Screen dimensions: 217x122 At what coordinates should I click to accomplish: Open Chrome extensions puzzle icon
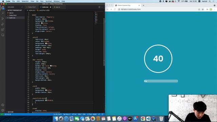pyautogui.click(x=207, y=9)
